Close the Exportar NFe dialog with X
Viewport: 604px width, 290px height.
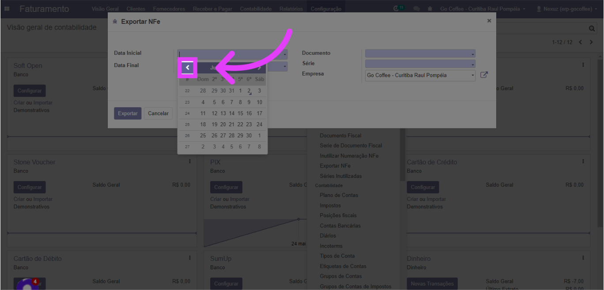(x=489, y=21)
